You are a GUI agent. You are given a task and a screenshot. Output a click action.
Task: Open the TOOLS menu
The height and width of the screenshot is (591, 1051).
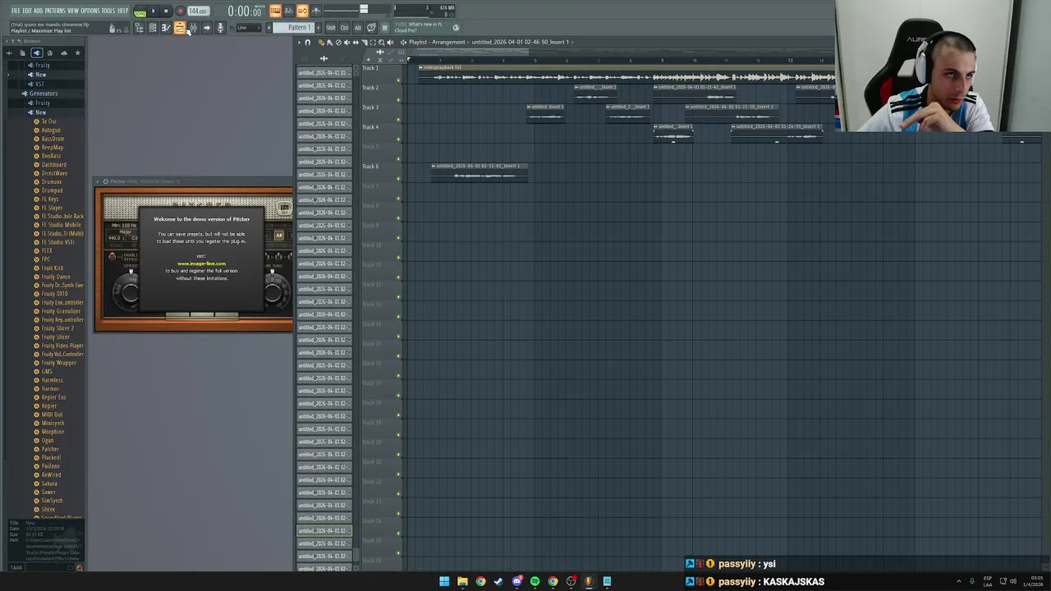coord(108,11)
